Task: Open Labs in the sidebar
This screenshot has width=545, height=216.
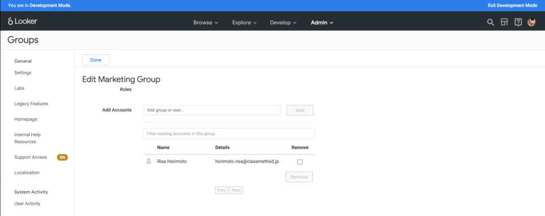Action: point(19,88)
